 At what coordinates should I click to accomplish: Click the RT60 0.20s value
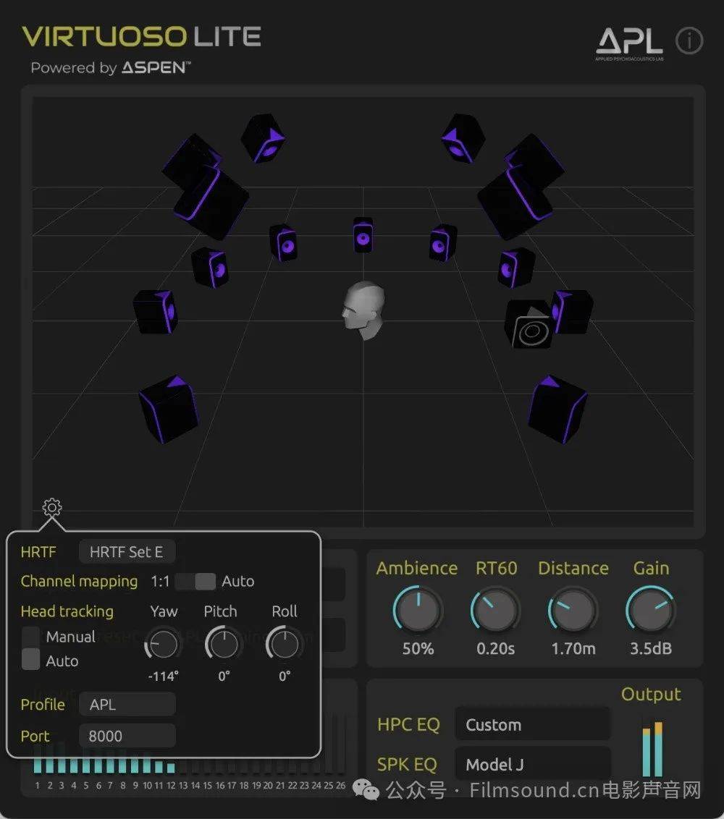tap(495, 649)
